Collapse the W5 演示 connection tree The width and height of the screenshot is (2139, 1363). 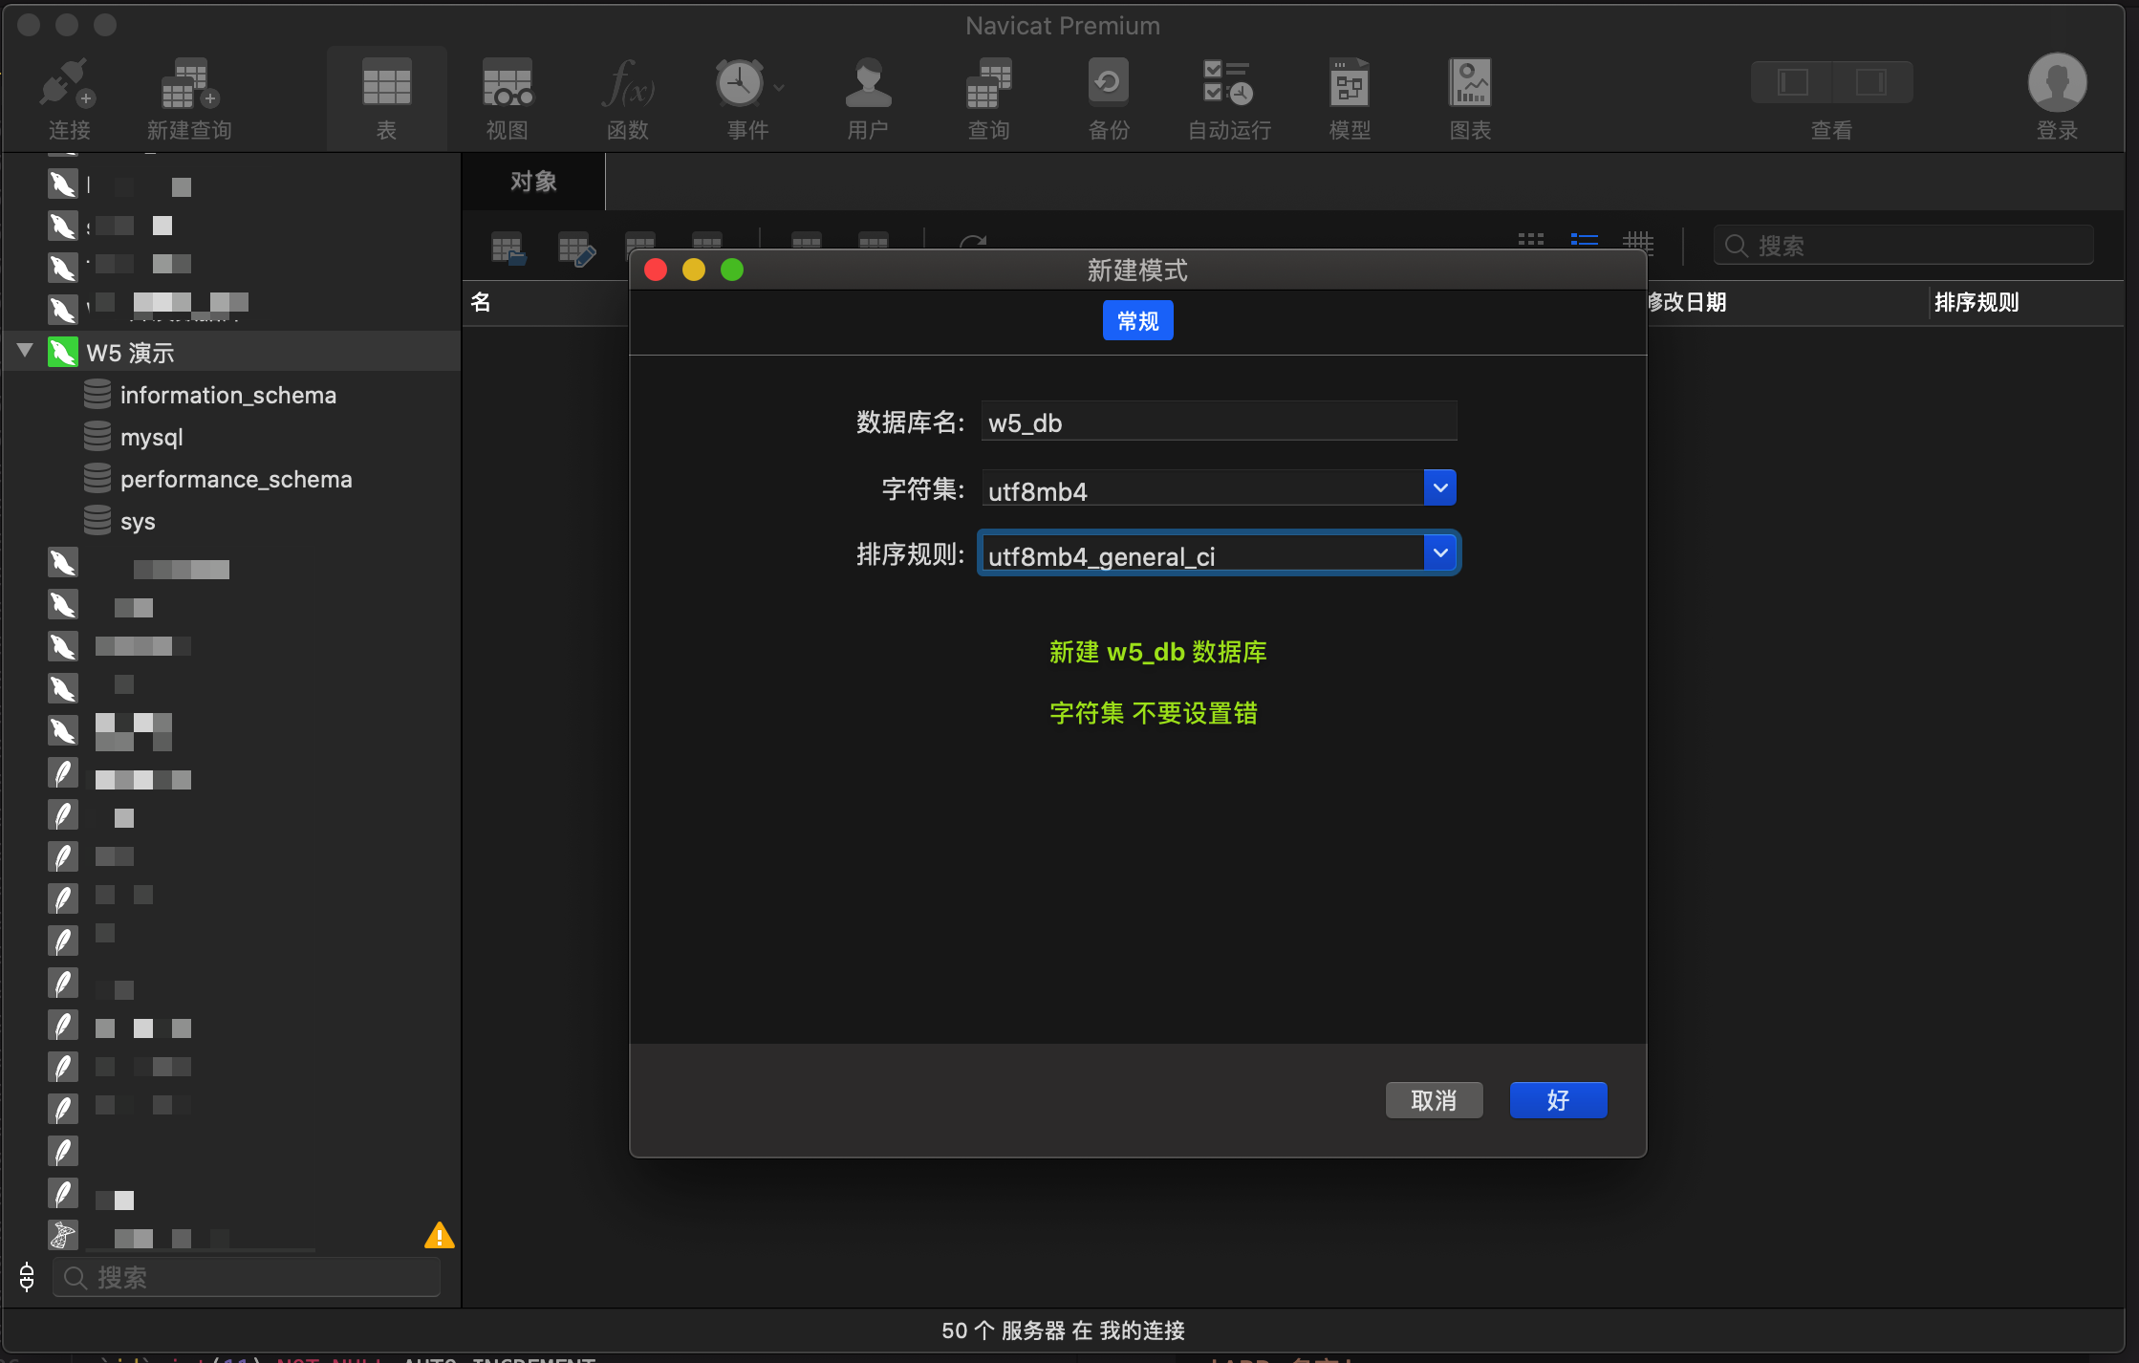26,351
